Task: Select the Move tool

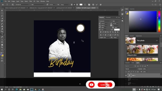Action: click(2, 11)
